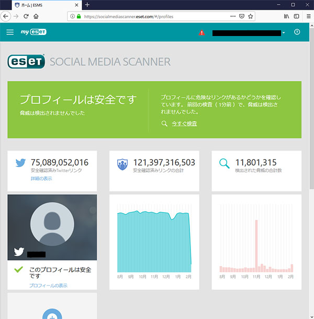Save page to Pocket icon

click(x=242, y=16)
